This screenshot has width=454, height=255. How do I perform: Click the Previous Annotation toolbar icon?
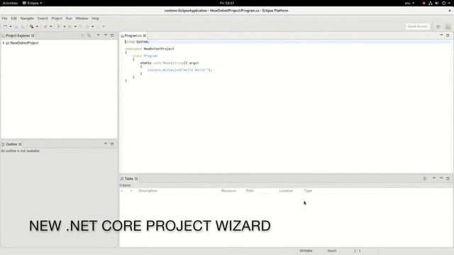(x=70, y=26)
